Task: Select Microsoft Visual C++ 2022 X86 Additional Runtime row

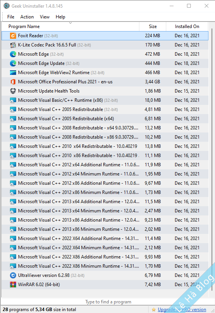Action: click(105, 257)
